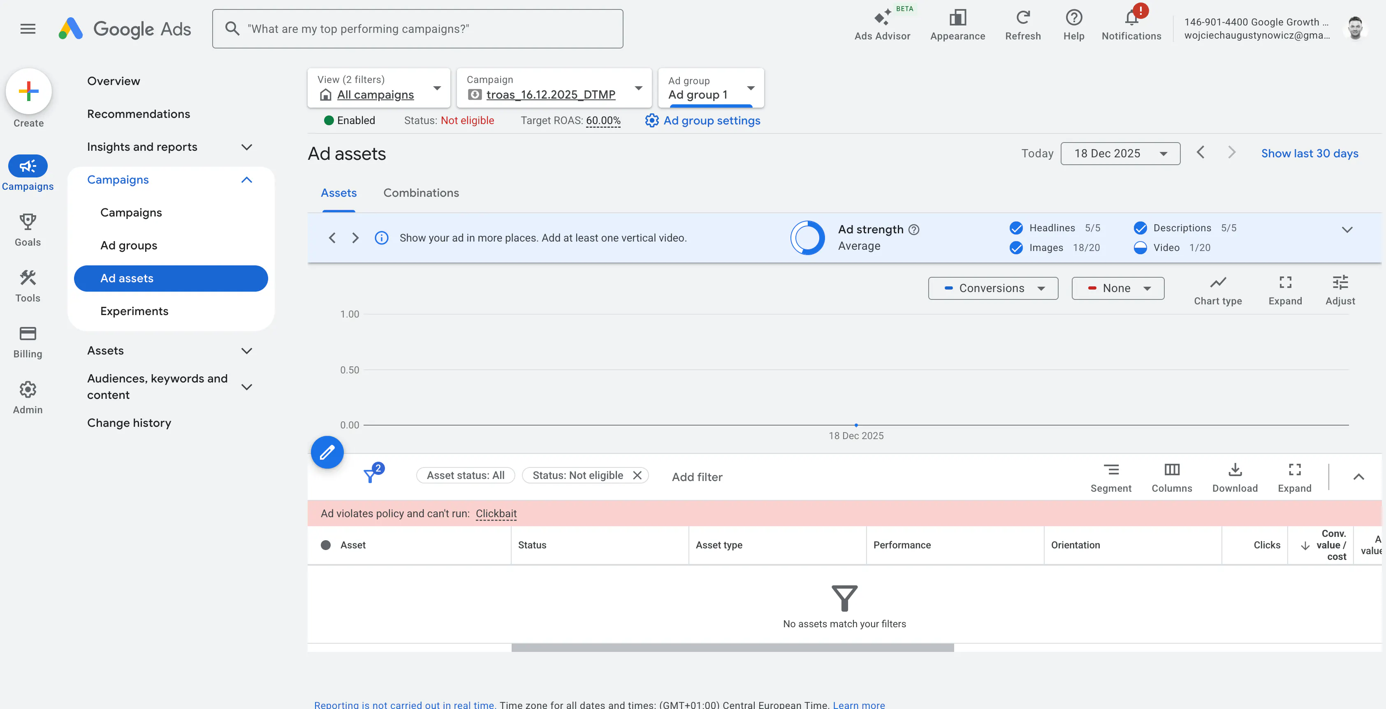Remove the Status: Not eligible filter
1386x709 pixels.
click(x=637, y=475)
